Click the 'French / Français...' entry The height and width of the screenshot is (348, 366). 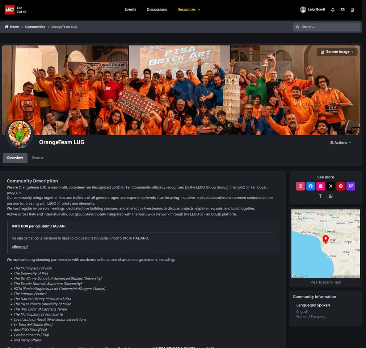click(311, 317)
